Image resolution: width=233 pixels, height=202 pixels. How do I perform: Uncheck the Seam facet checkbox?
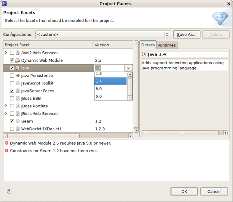click(x=12, y=121)
